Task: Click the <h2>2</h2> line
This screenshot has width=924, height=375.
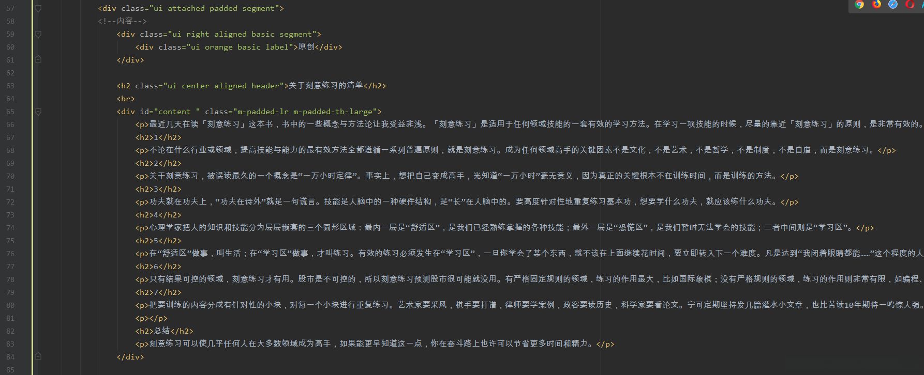Action: 158,163
